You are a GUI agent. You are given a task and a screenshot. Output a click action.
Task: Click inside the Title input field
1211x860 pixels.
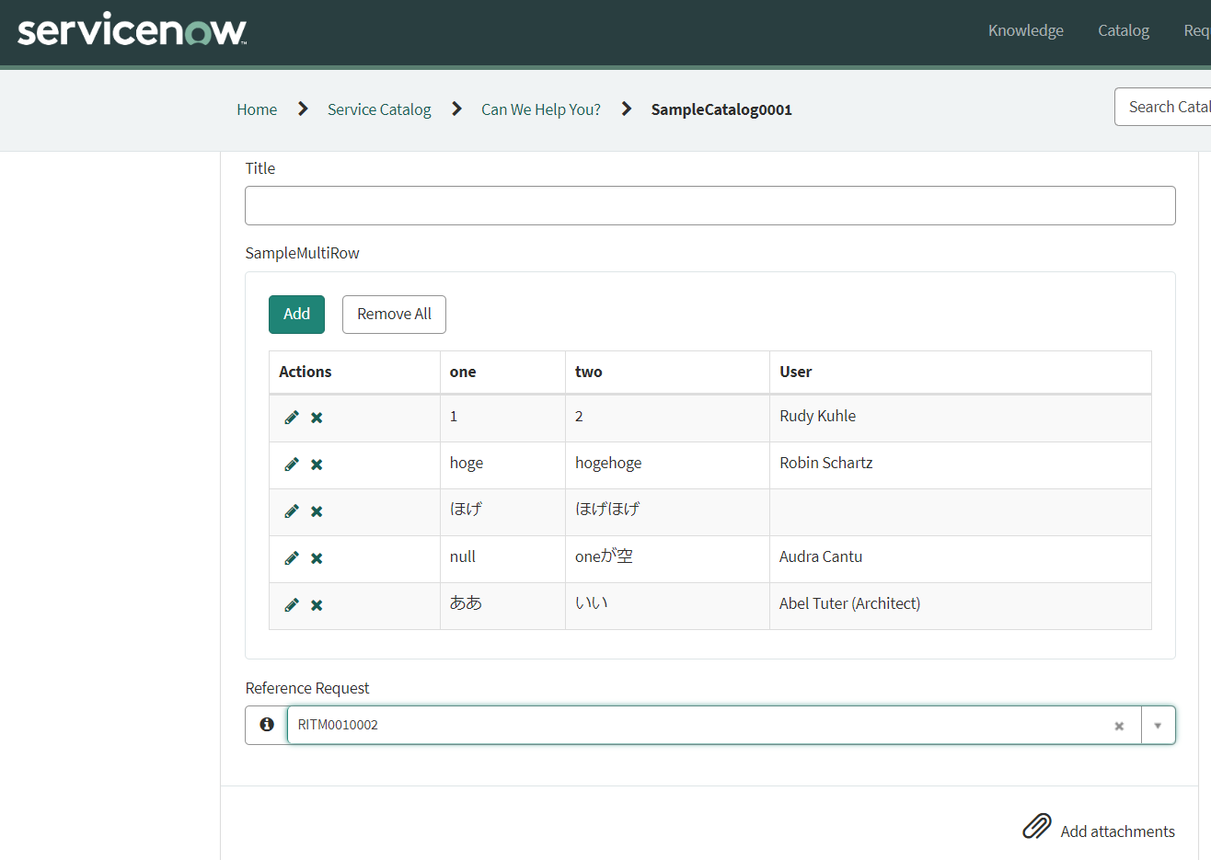pos(709,205)
